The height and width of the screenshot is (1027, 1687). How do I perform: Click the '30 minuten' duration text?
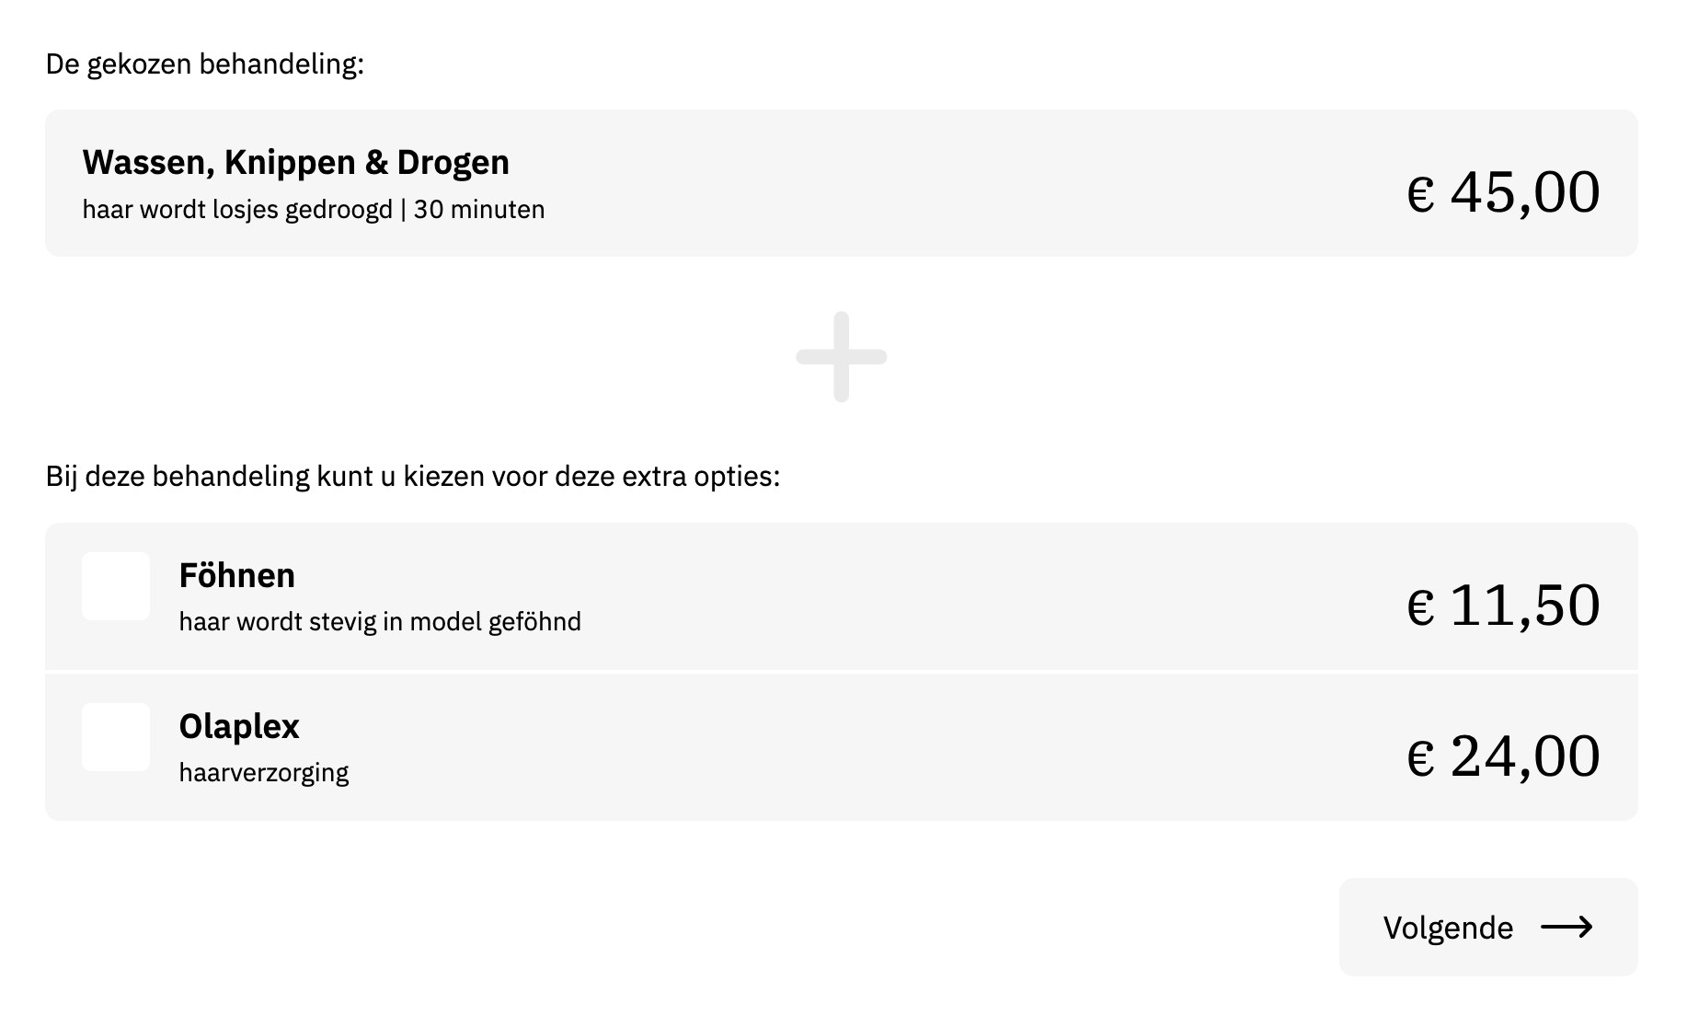[479, 210]
